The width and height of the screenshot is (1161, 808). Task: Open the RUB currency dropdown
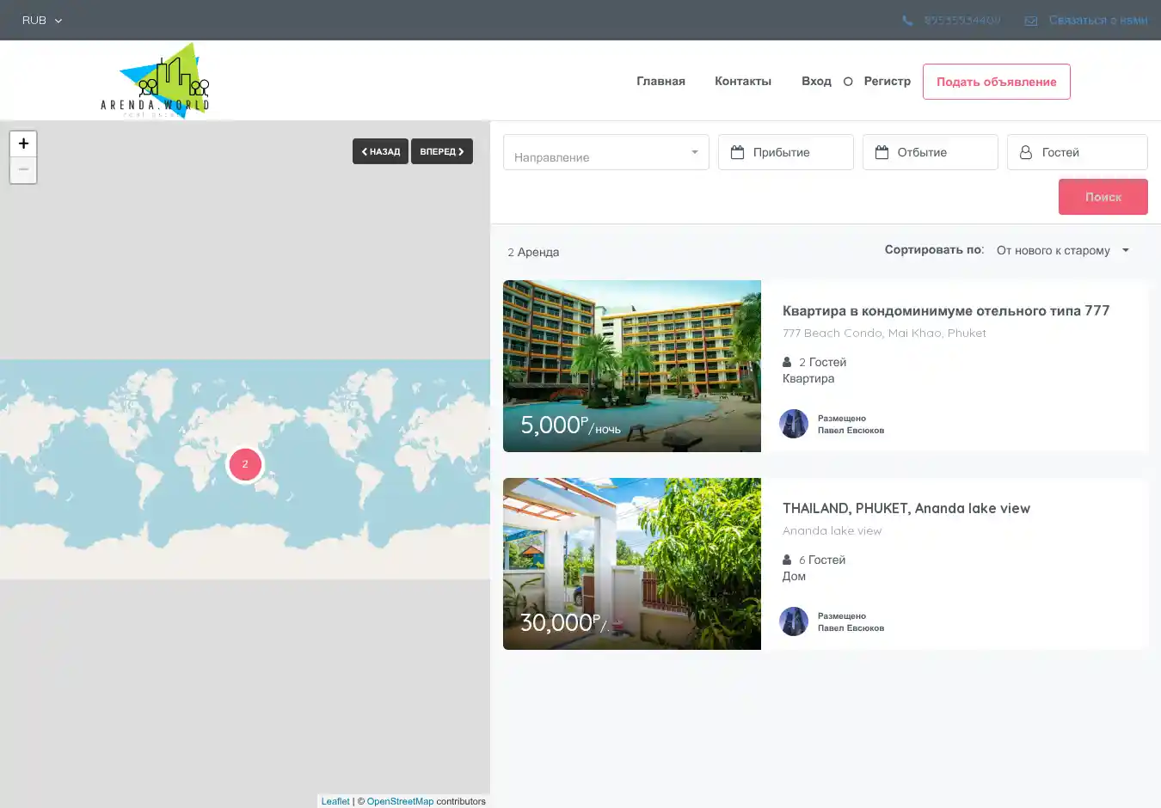click(42, 21)
